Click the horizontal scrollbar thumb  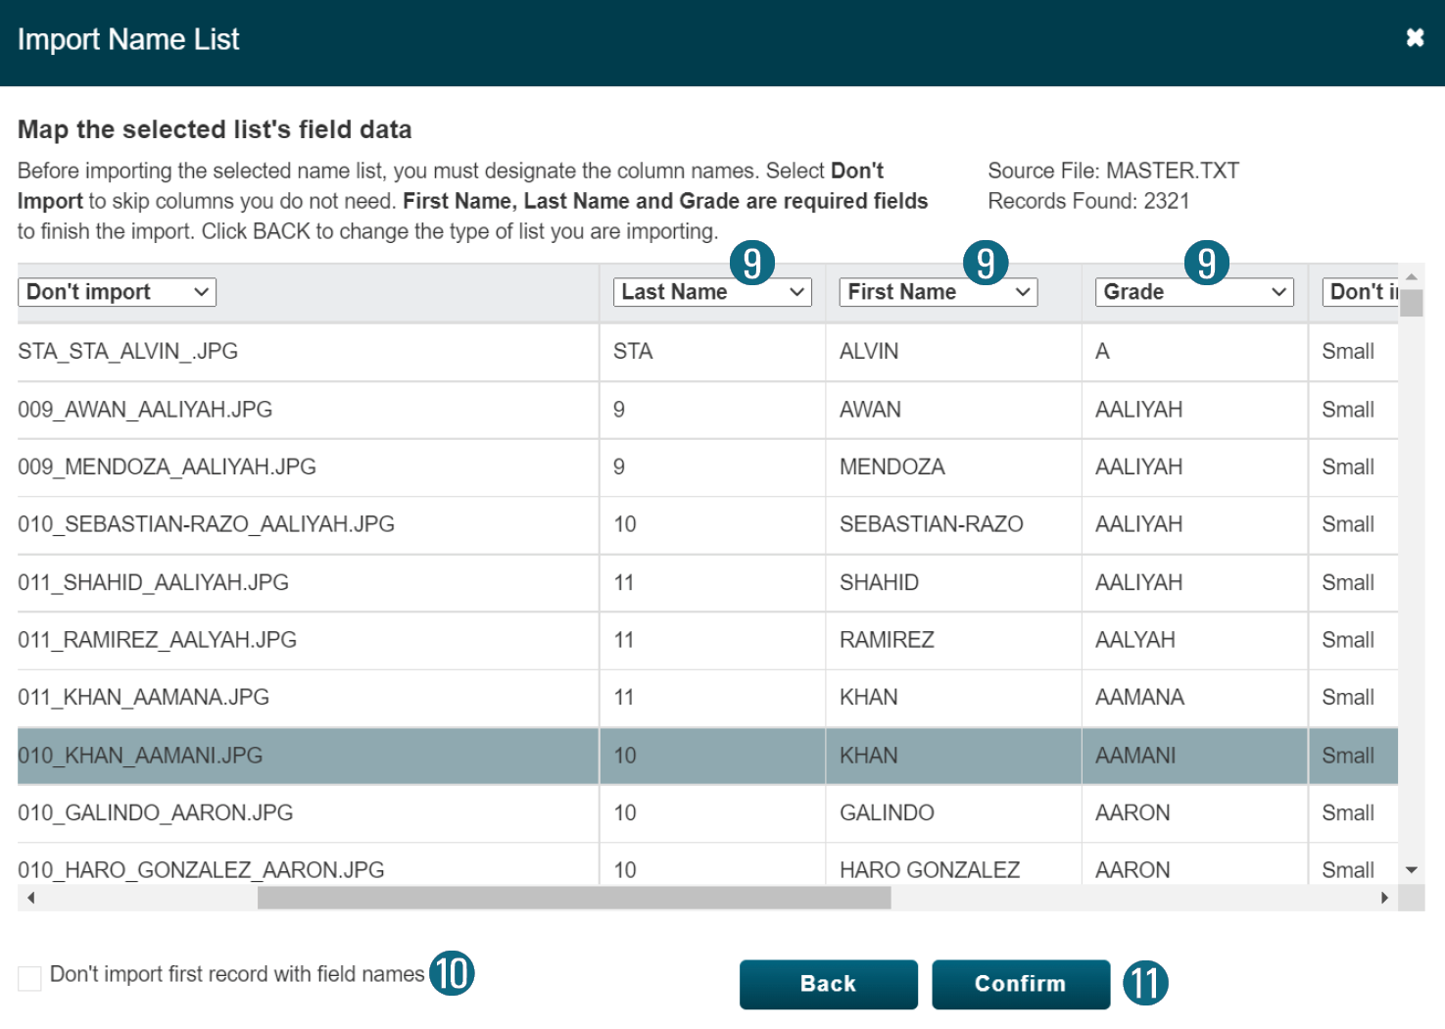click(573, 898)
